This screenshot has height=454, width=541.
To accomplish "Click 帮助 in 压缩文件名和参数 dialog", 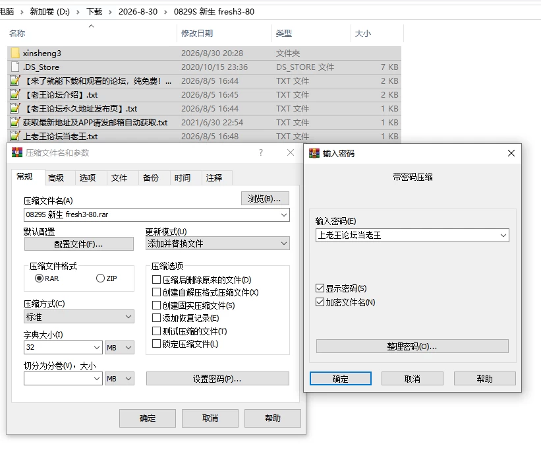I will [x=273, y=418].
